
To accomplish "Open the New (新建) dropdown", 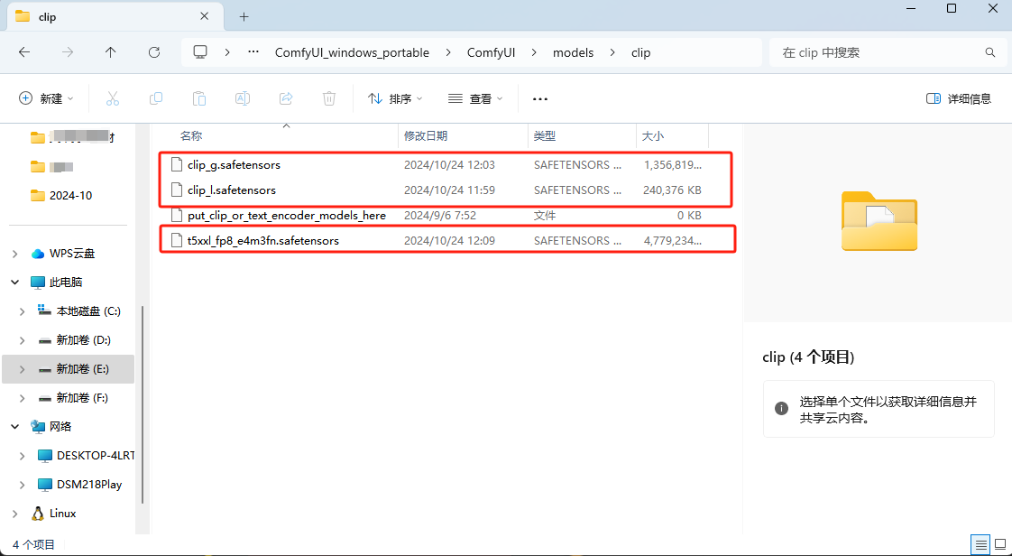I will 47,98.
